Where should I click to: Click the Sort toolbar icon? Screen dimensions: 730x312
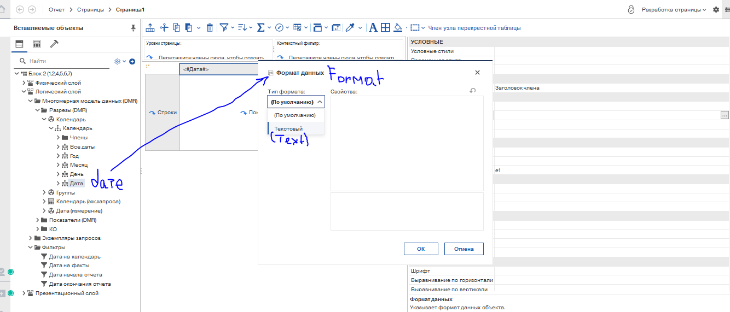tap(242, 27)
